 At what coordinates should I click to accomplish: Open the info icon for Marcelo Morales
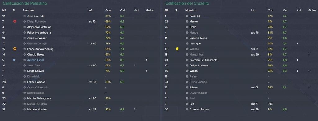tap(25, 110)
